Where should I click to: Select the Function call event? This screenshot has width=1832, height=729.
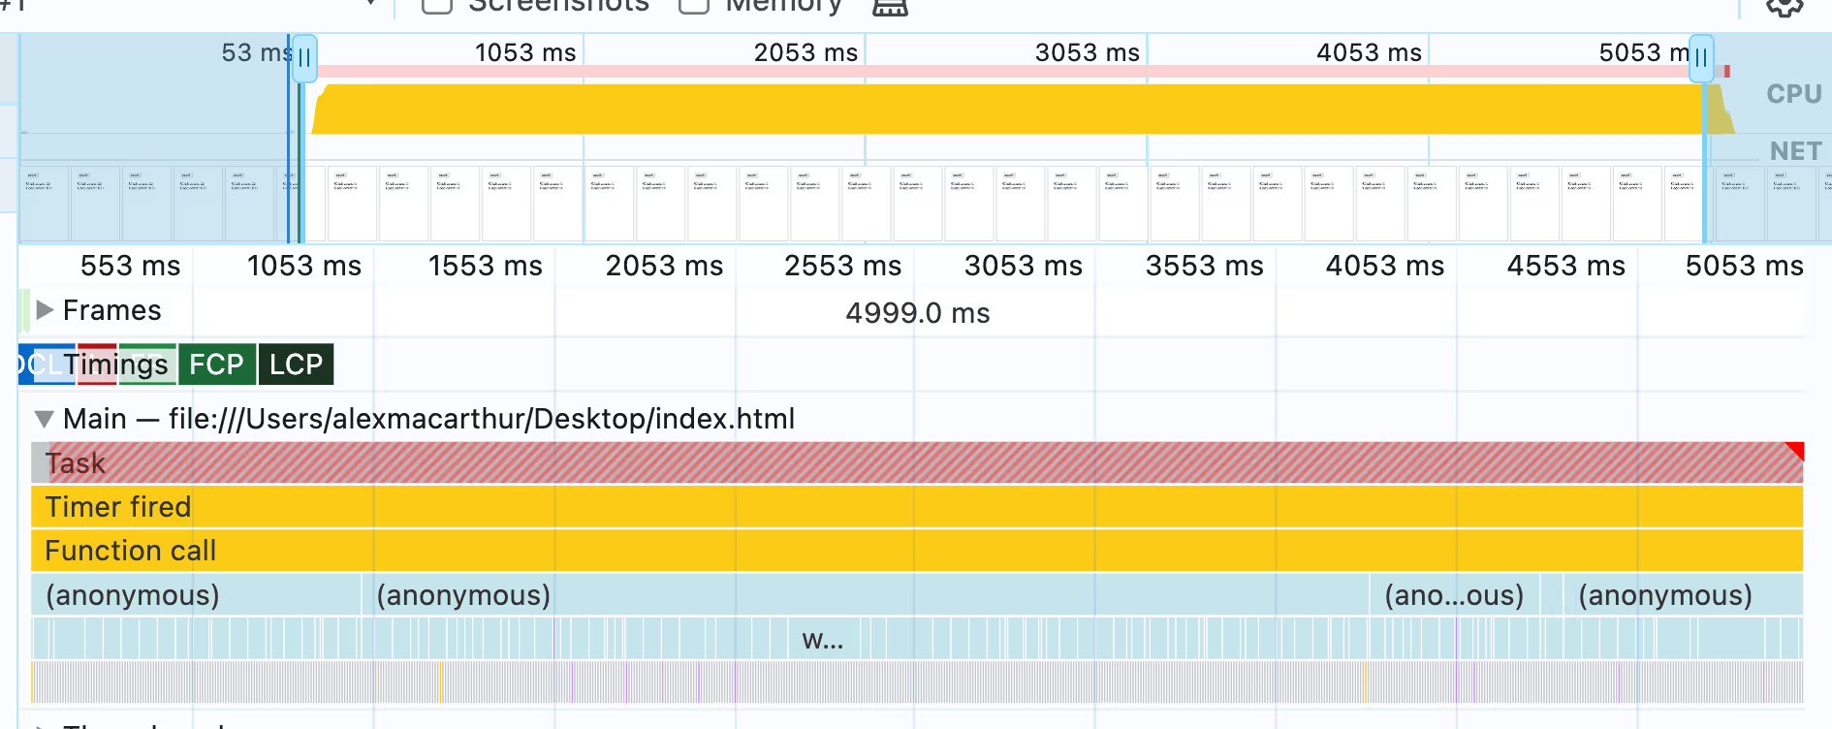point(917,551)
